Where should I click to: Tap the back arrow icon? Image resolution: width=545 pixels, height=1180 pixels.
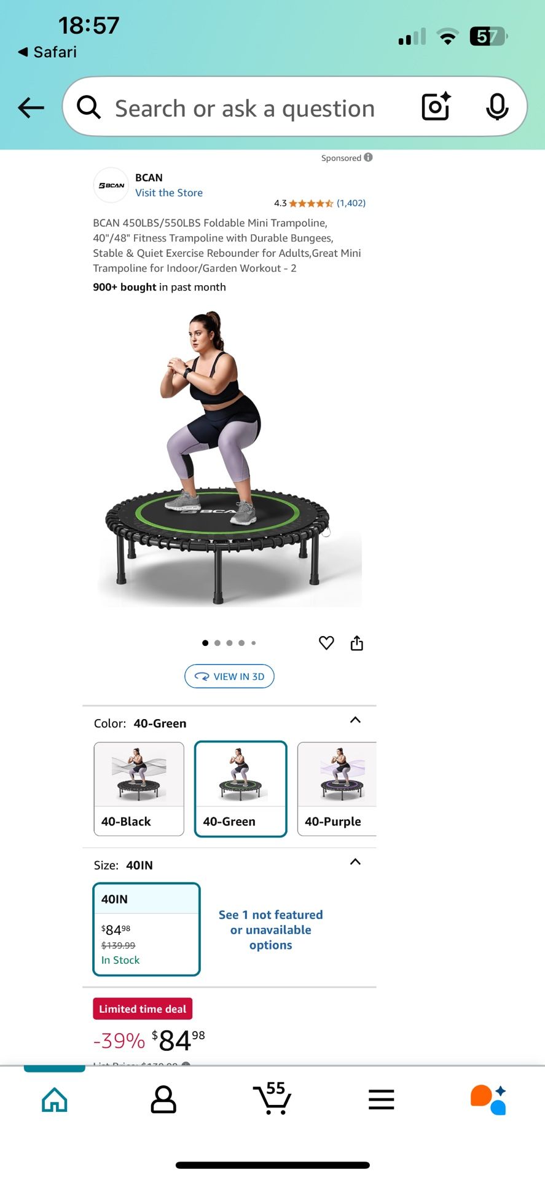coord(31,108)
